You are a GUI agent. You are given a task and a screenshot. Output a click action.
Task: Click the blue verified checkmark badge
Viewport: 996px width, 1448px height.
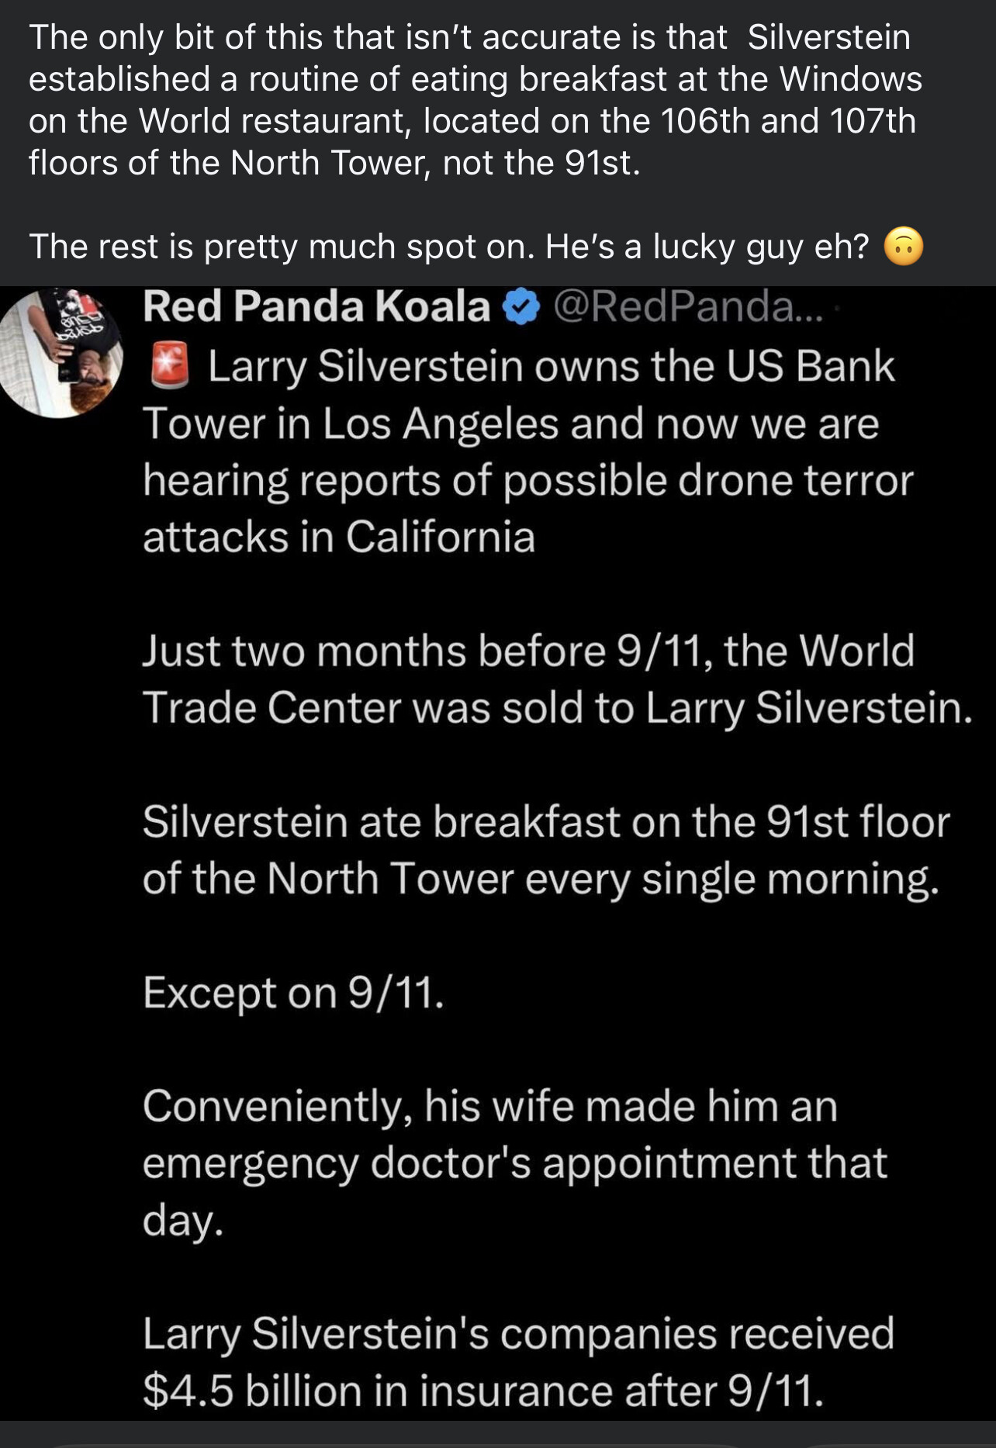tap(522, 307)
